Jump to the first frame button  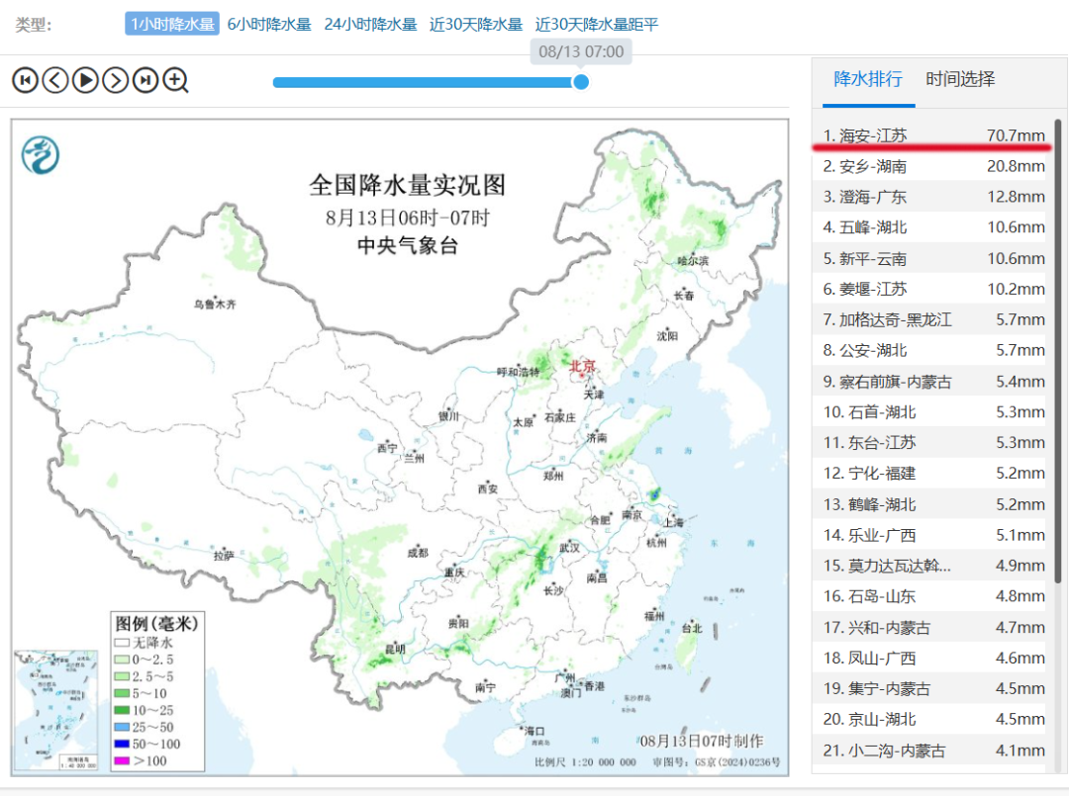[25, 80]
